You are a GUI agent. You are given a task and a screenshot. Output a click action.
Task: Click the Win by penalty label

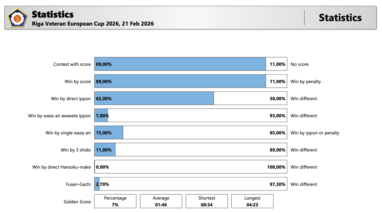click(x=306, y=82)
